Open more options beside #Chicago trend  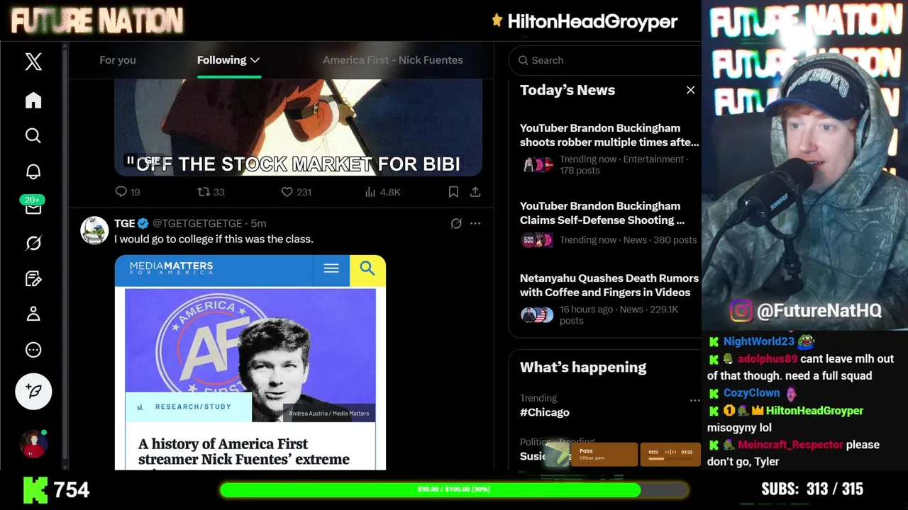[694, 400]
